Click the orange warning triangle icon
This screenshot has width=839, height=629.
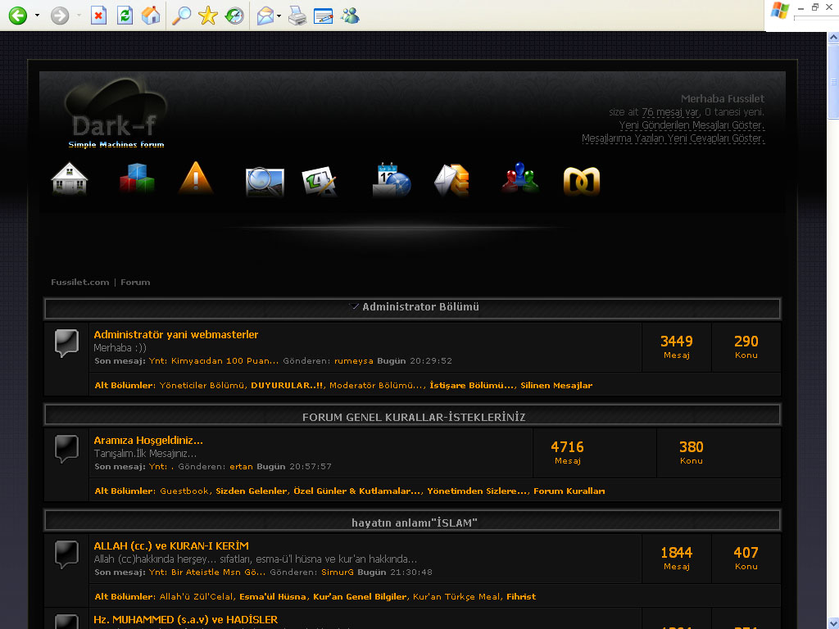[196, 178]
